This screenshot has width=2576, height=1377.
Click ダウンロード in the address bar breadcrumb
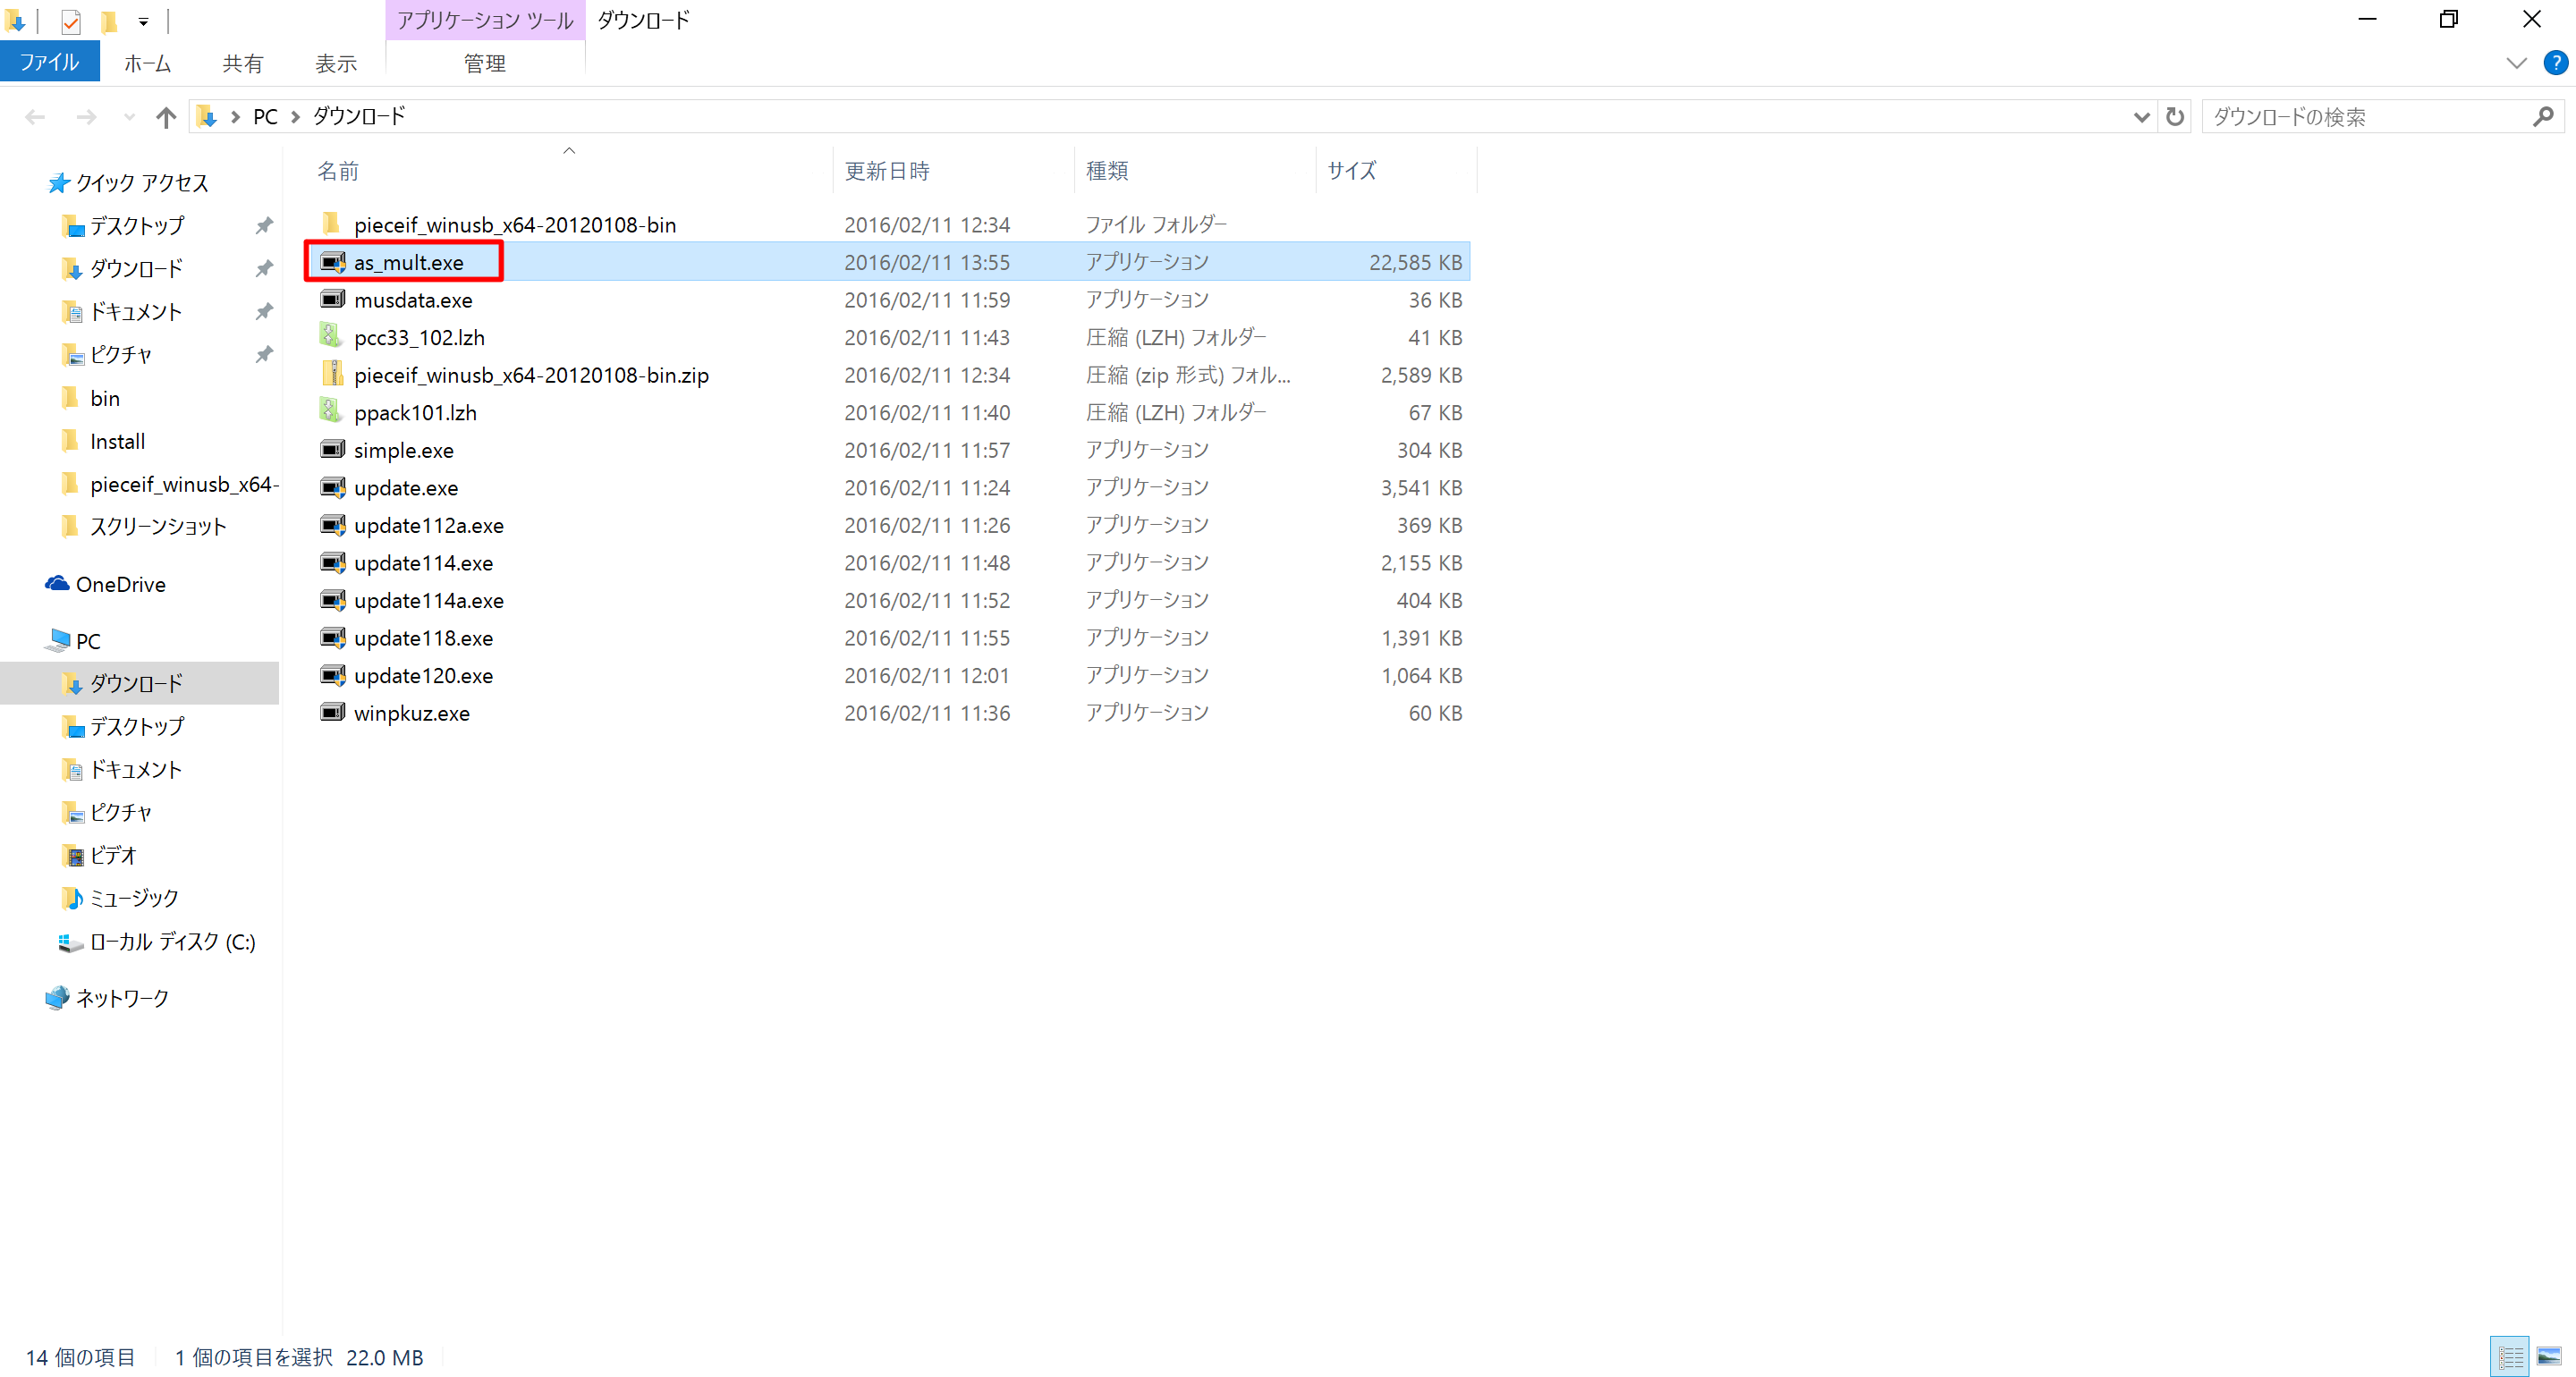click(x=359, y=117)
